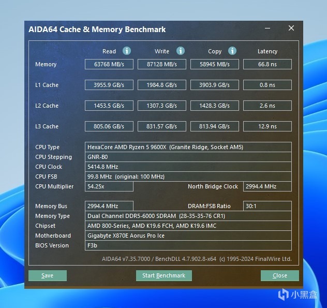Viewport: 327px width, 308px height.
Task: Click the Close button at bottom
Action: coord(280,276)
